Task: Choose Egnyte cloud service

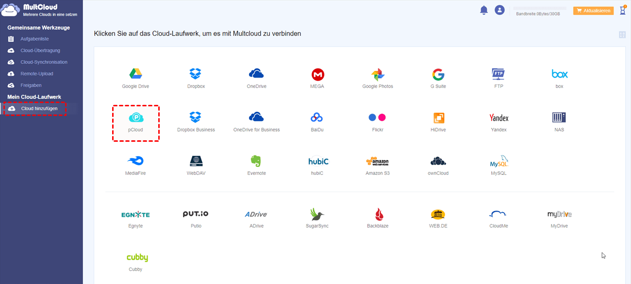Action: click(135, 214)
